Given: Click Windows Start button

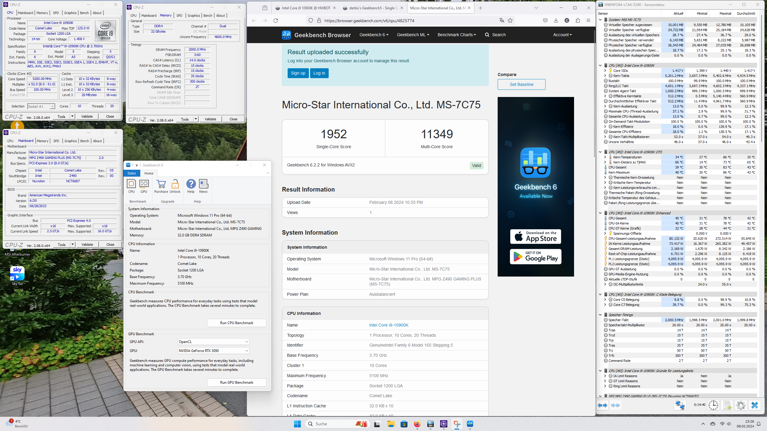Looking at the screenshot, I should (x=297, y=424).
